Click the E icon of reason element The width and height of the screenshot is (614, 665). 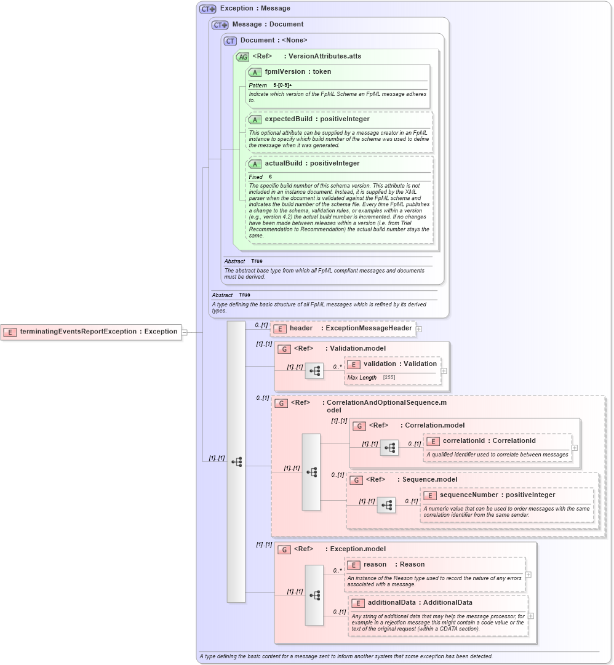[x=354, y=565]
